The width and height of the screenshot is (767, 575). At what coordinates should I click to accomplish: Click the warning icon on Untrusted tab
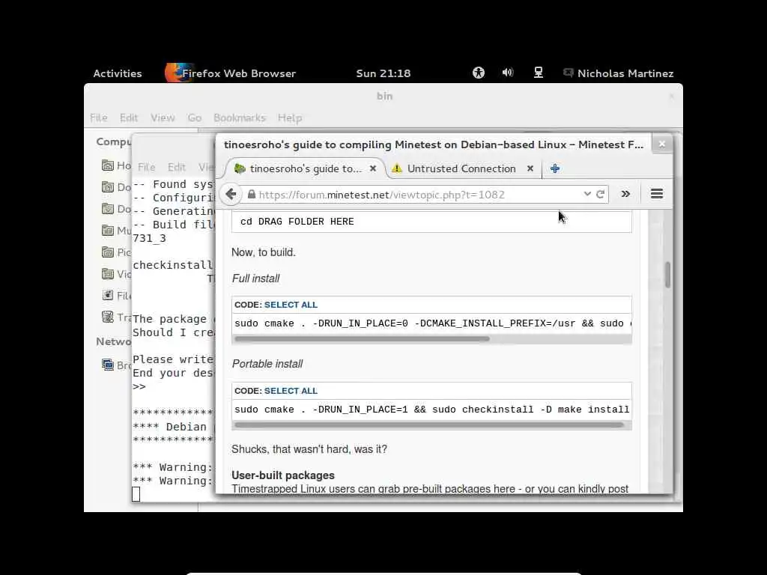click(x=397, y=168)
